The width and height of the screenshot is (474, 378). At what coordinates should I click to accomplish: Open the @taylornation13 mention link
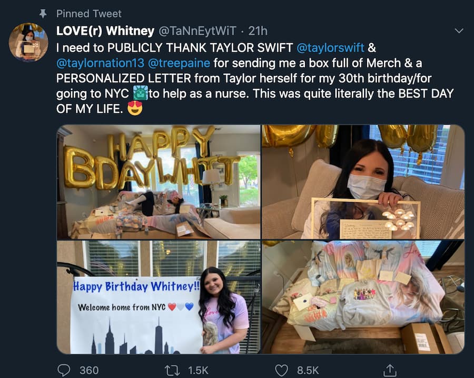pyautogui.click(x=102, y=63)
